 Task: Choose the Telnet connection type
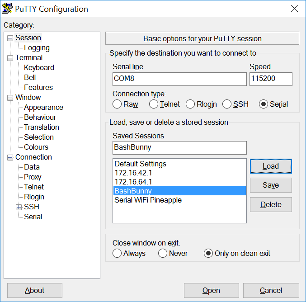coord(154,104)
